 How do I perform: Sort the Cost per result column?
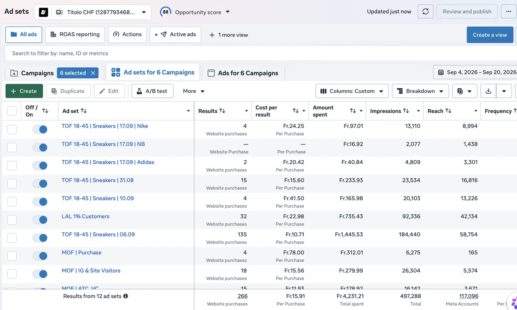(295, 111)
